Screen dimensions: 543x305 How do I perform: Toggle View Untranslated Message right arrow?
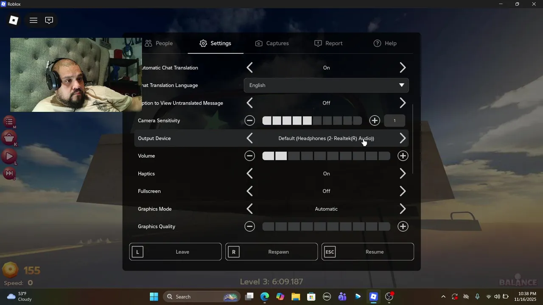tap(403, 103)
